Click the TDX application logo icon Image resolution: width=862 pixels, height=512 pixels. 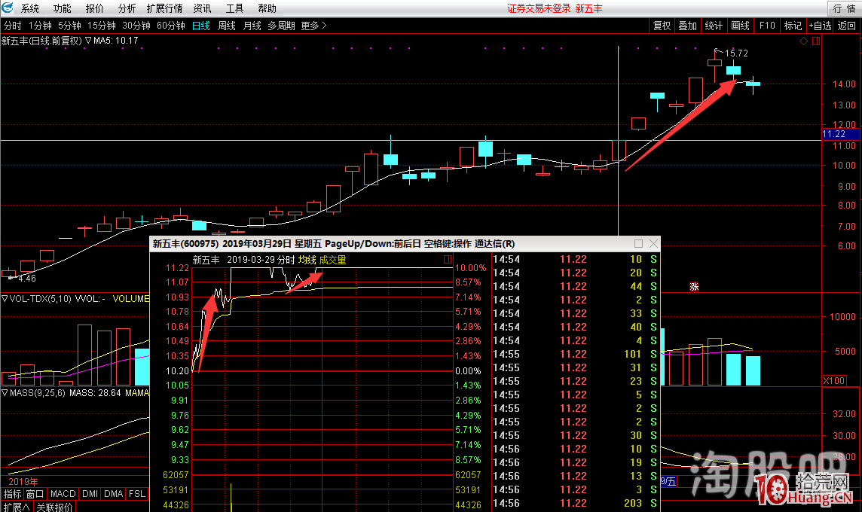tap(7, 8)
